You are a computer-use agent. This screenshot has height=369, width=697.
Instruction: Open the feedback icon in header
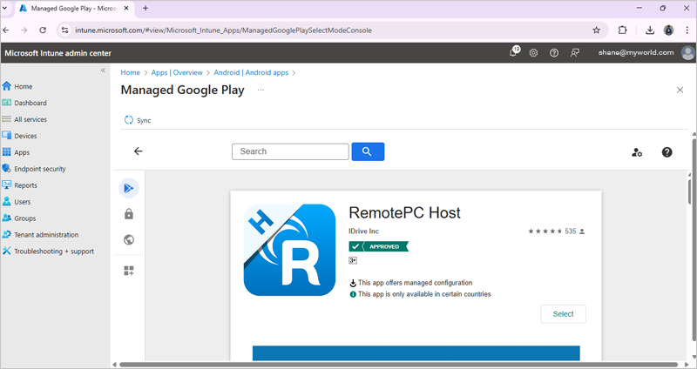click(575, 52)
